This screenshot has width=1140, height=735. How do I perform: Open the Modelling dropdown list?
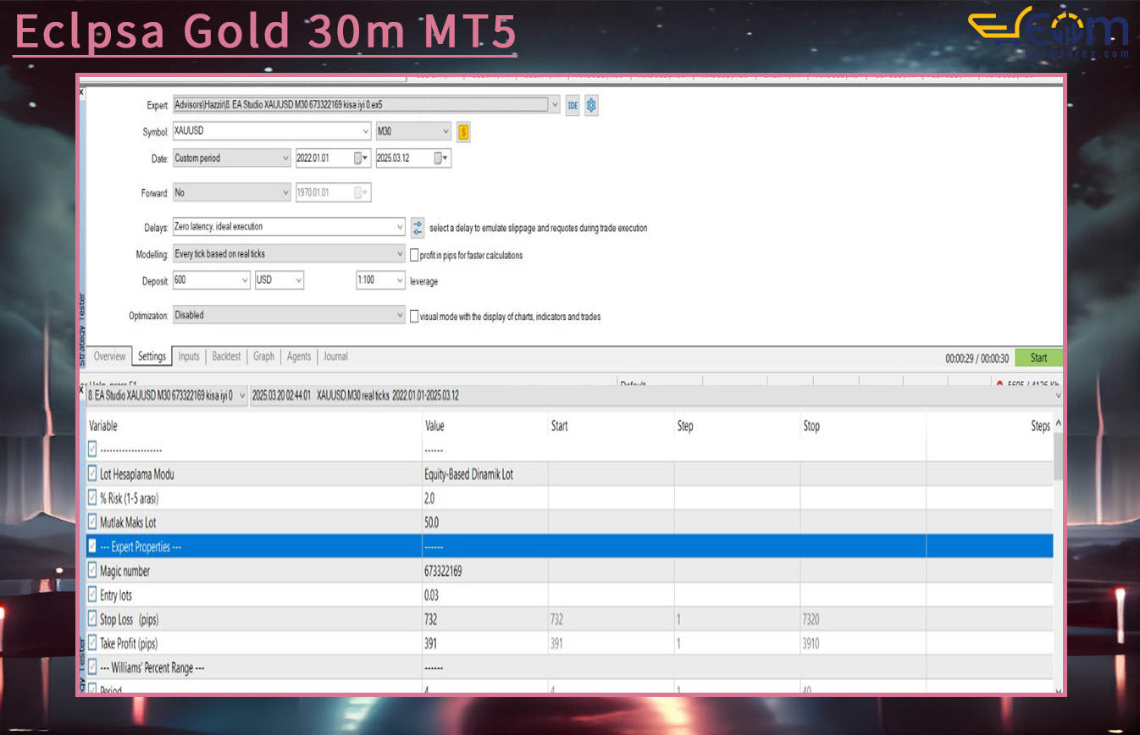pos(400,254)
